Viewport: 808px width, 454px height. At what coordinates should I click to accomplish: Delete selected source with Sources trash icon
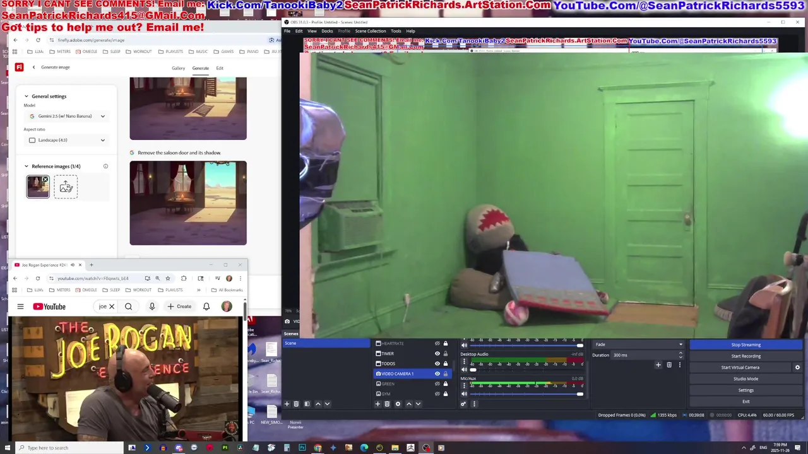coord(387,404)
